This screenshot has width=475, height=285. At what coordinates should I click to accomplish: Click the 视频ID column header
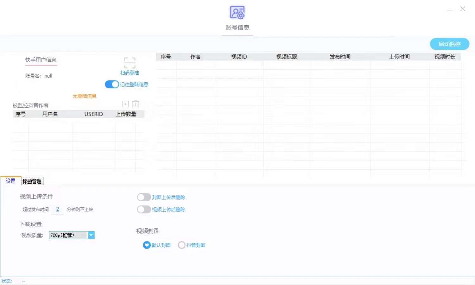(x=239, y=57)
